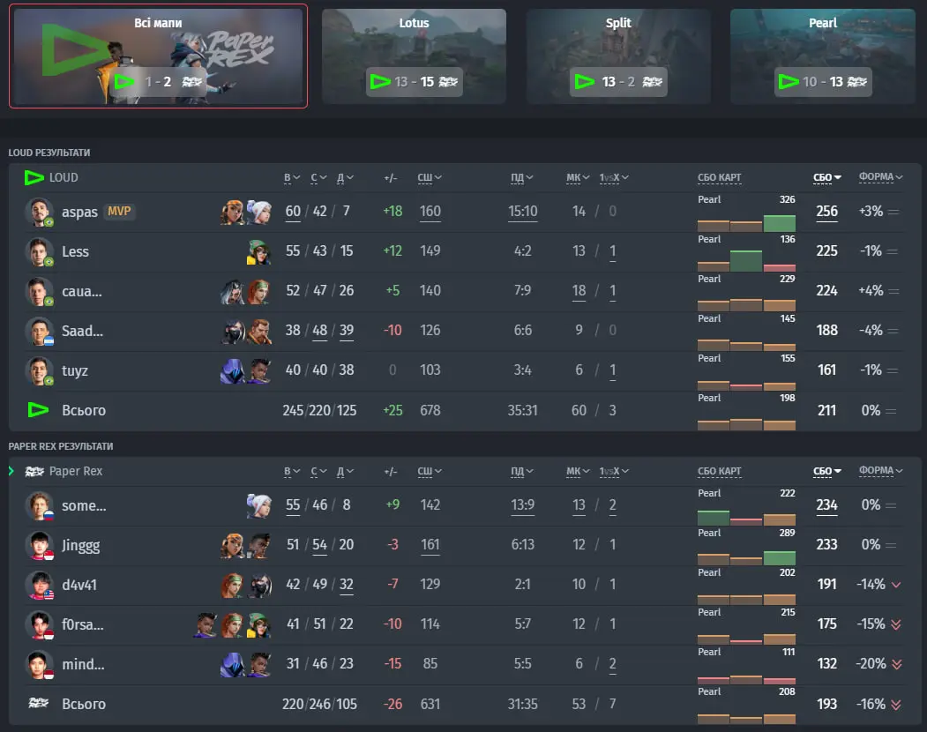Click Saad's Breach agent icon
Viewport: 927px width, 732px height.
point(259,331)
